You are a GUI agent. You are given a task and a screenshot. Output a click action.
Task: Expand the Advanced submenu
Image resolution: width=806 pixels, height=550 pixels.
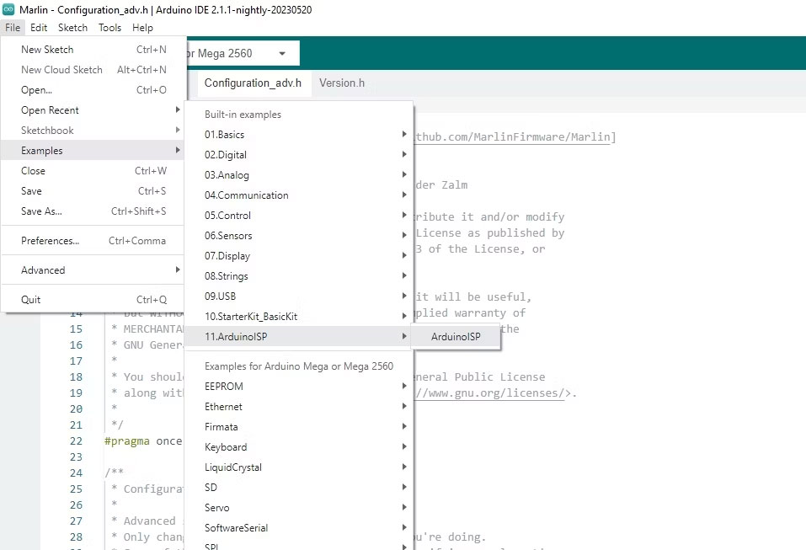(93, 270)
